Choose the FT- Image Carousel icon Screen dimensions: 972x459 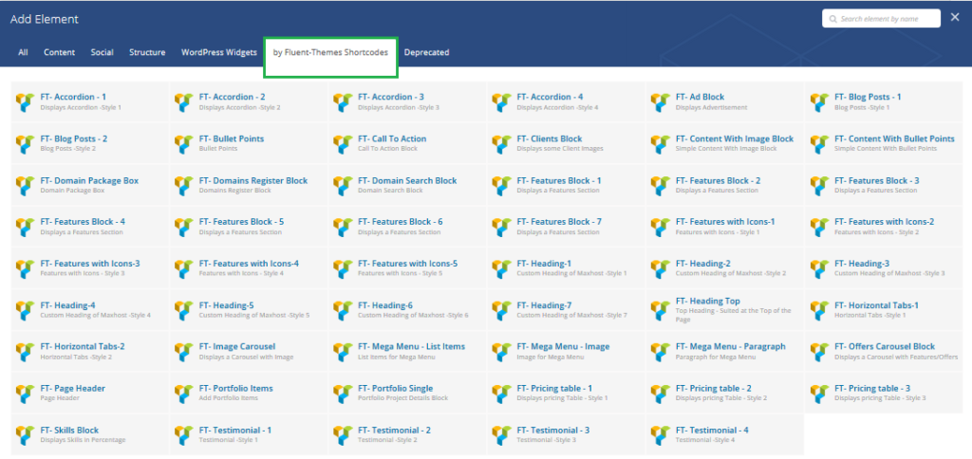pyautogui.click(x=184, y=351)
